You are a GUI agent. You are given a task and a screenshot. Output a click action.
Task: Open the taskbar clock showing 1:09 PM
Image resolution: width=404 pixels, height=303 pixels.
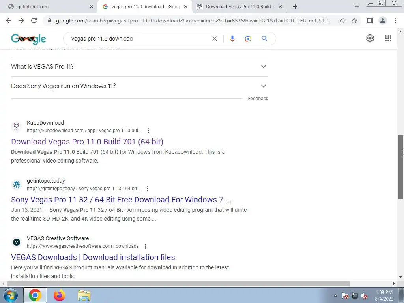(384, 296)
